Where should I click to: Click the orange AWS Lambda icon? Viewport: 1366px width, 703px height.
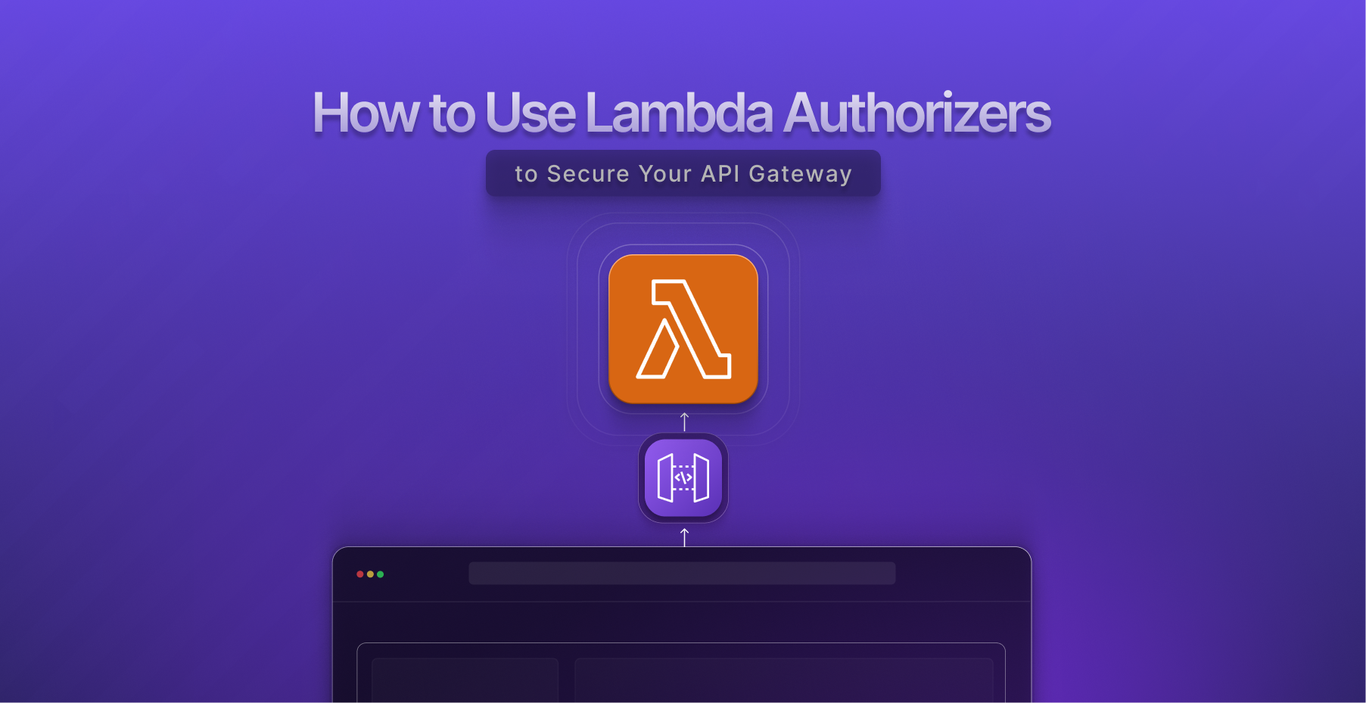(x=683, y=329)
